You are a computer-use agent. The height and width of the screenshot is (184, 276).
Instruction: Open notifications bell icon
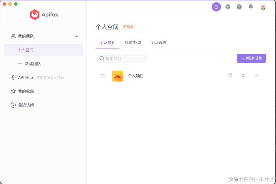point(251,7)
